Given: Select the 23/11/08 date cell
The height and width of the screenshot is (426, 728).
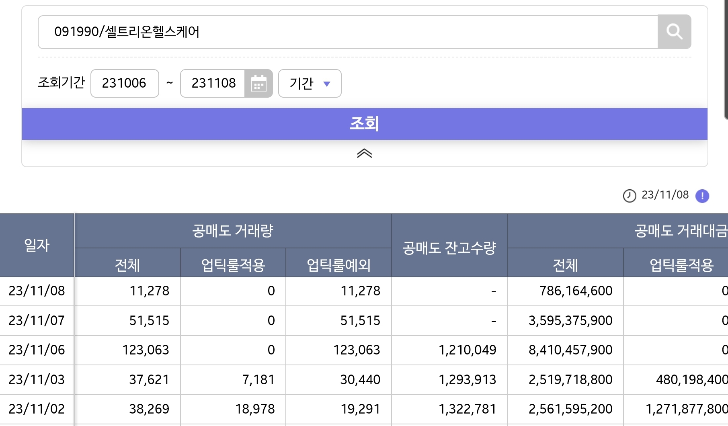Looking at the screenshot, I should [x=37, y=291].
